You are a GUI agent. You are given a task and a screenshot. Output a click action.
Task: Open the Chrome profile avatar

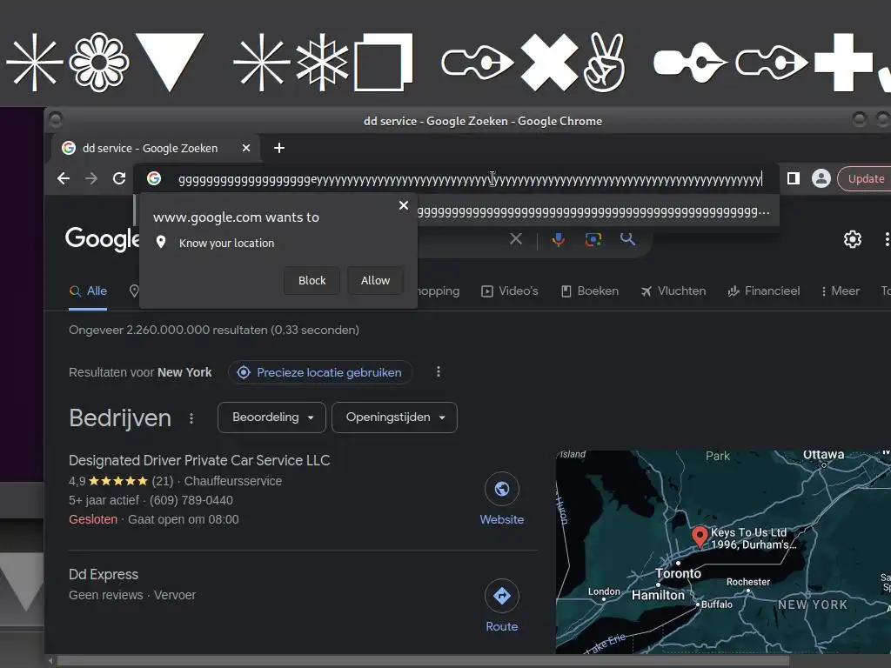821,178
